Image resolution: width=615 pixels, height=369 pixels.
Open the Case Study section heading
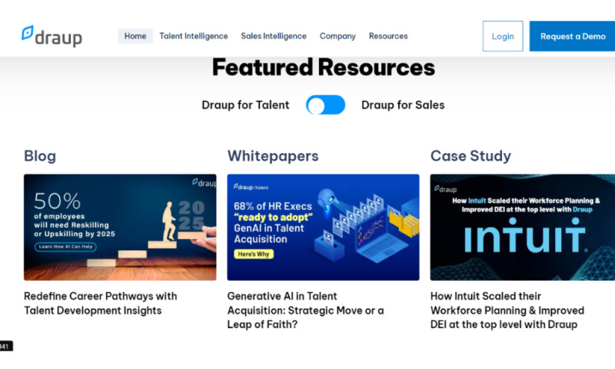click(x=470, y=156)
